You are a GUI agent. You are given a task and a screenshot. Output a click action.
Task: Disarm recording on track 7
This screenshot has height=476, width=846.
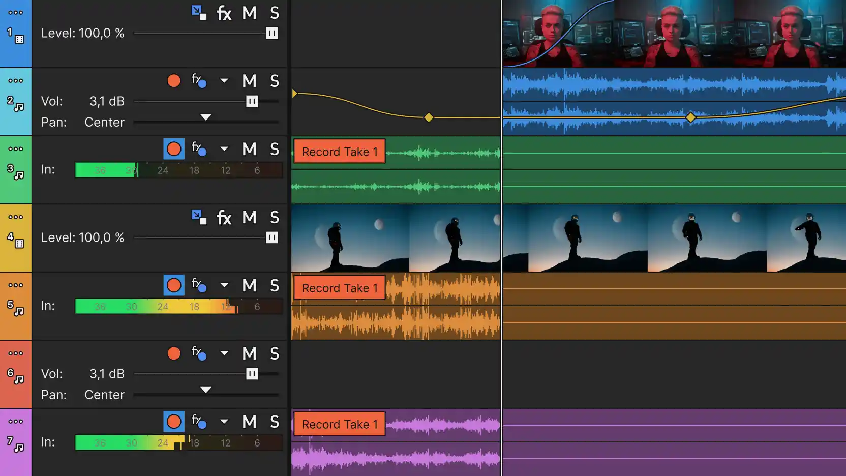click(x=174, y=422)
